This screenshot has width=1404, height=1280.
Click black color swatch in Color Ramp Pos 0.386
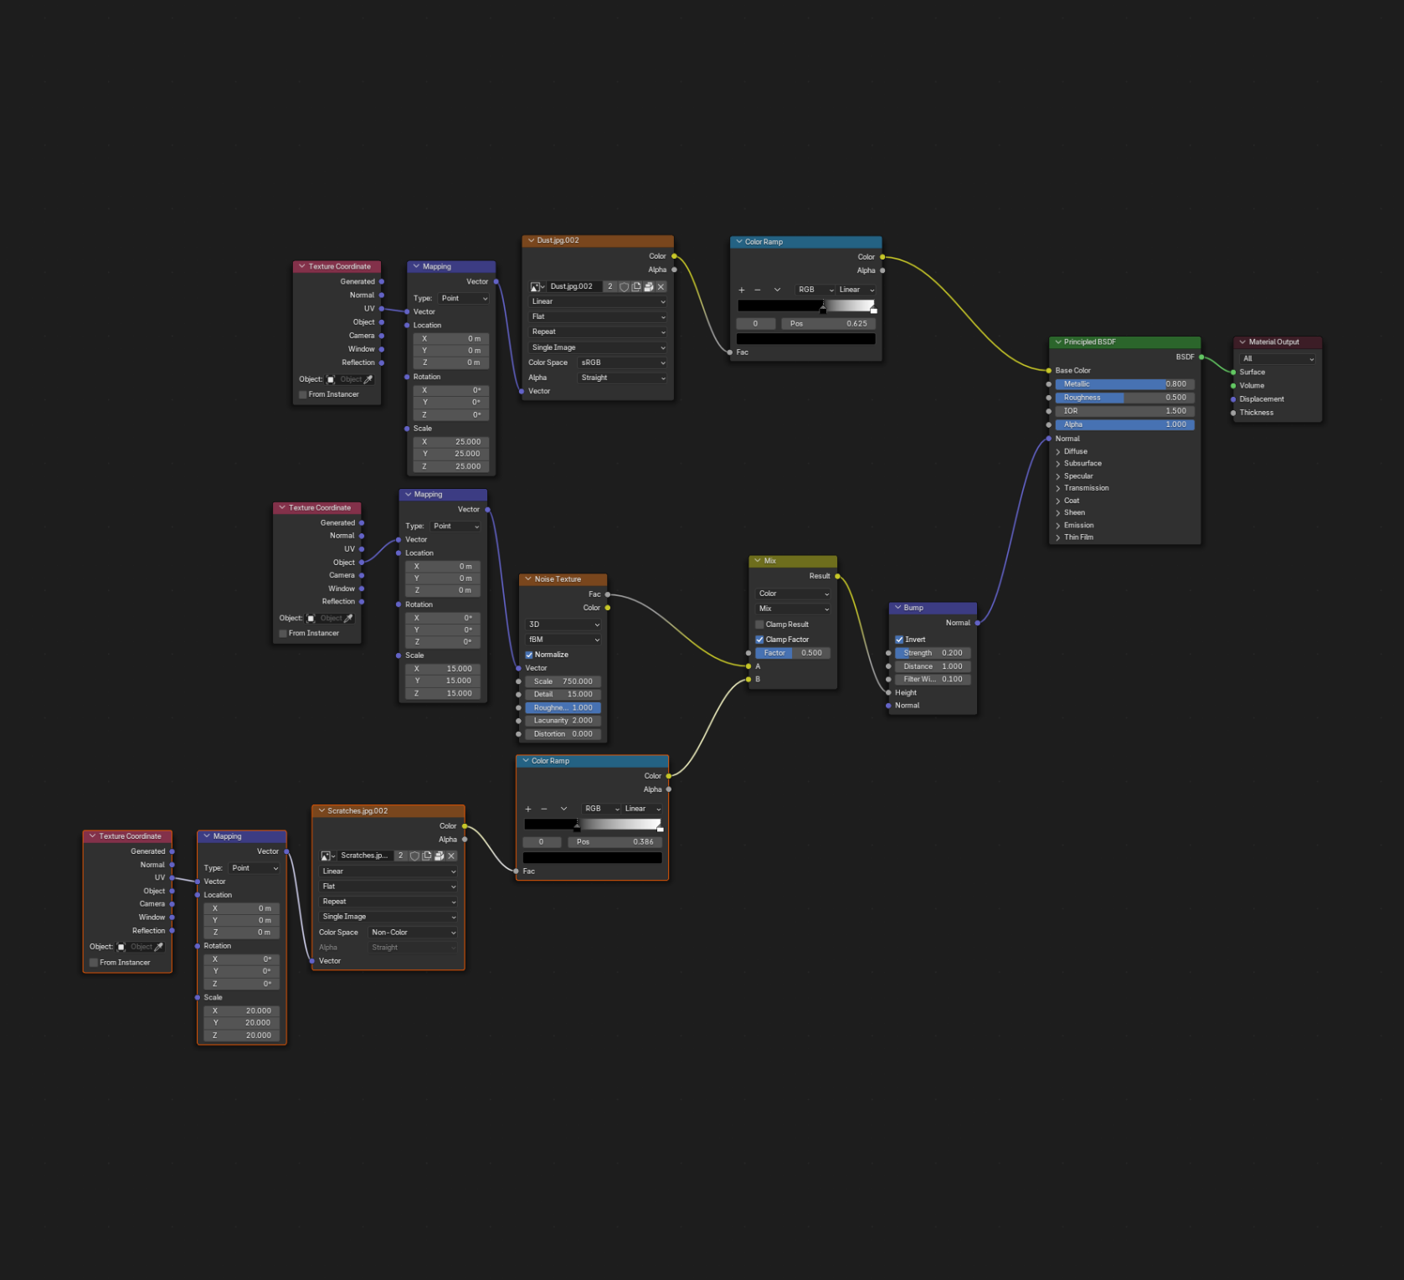tap(592, 858)
